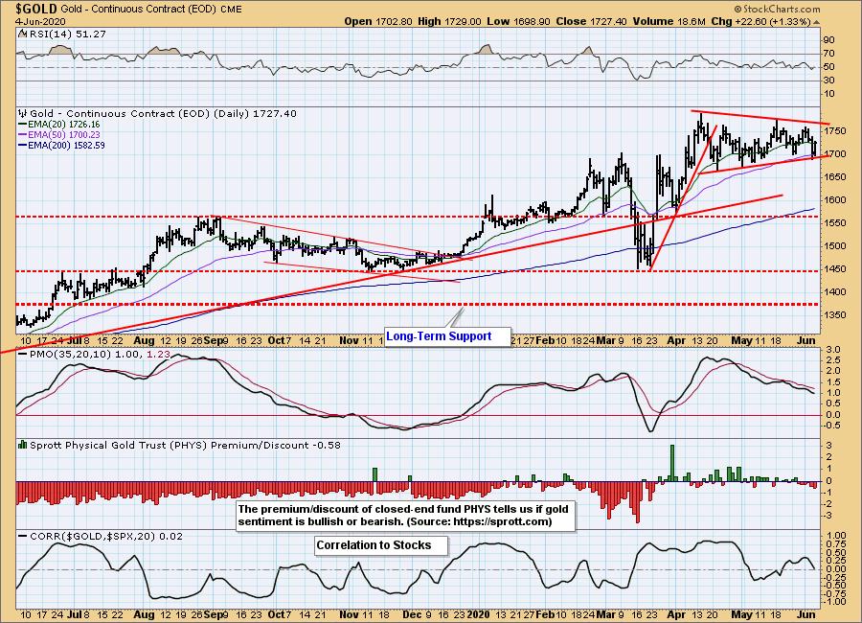862x623 pixels.
Task: Select the EMA(200) 1582.59 legend text
Action: pyautogui.click(x=66, y=146)
